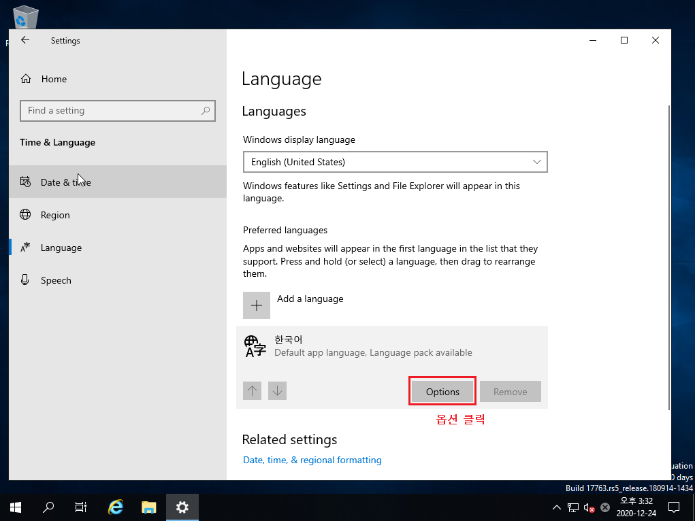This screenshot has width=695, height=521.
Task: Click the Region globe icon
Action: [25, 214]
